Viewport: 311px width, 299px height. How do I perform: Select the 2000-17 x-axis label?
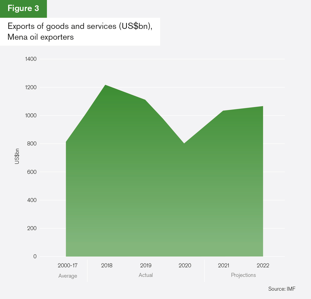coord(67,266)
